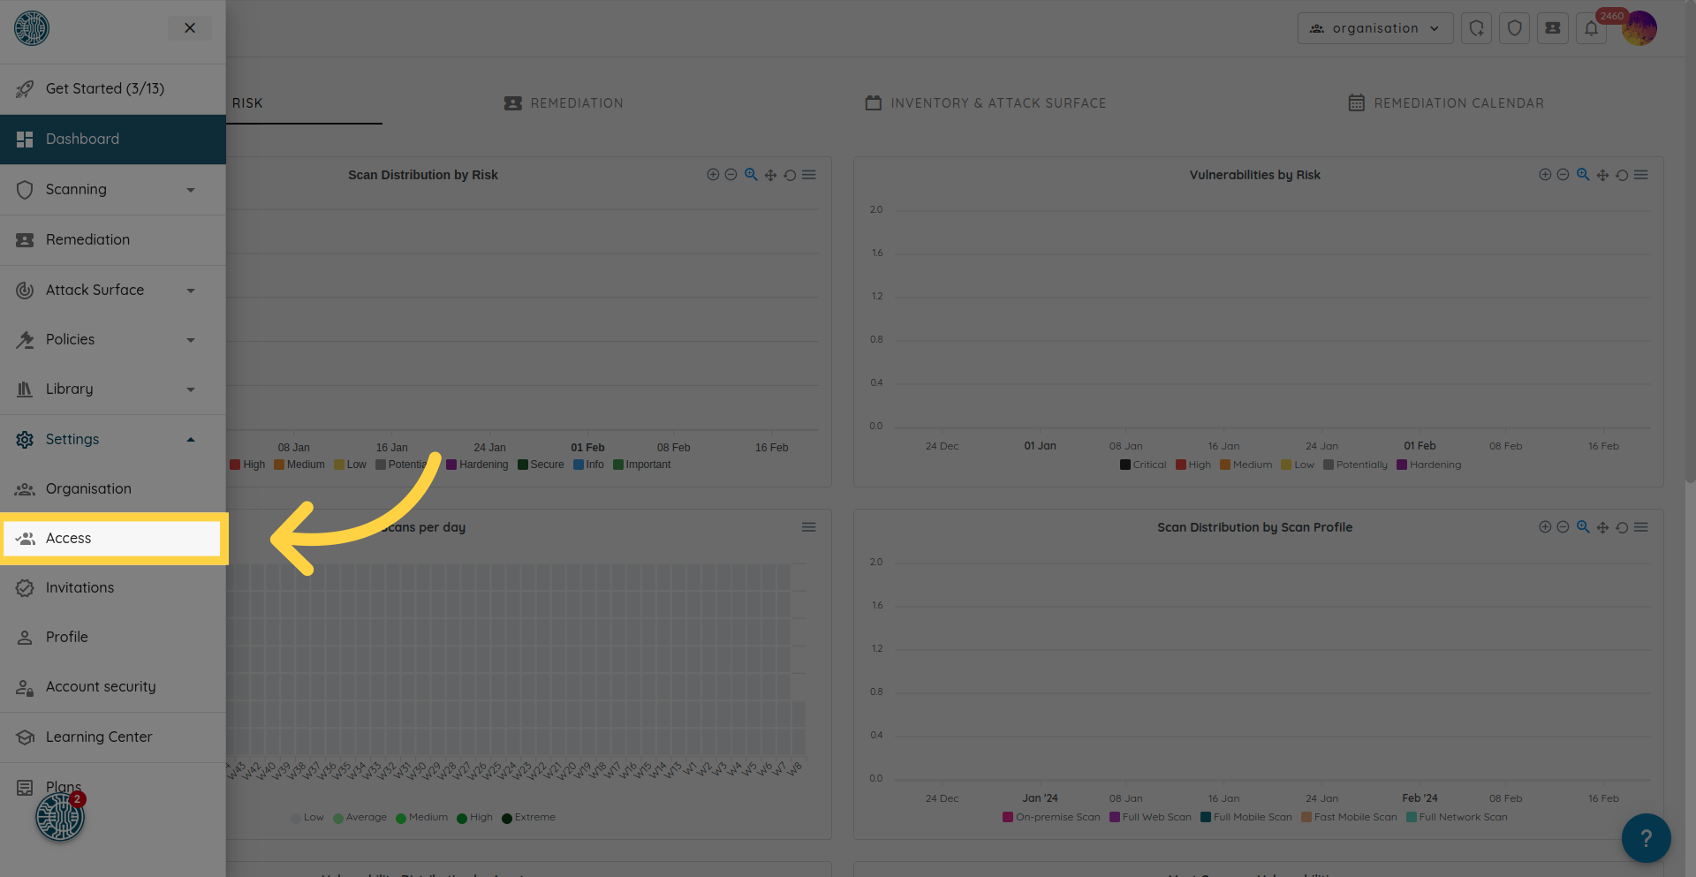Open hamburger menu on Scans per day chart
The height and width of the screenshot is (877, 1696).
808,527
